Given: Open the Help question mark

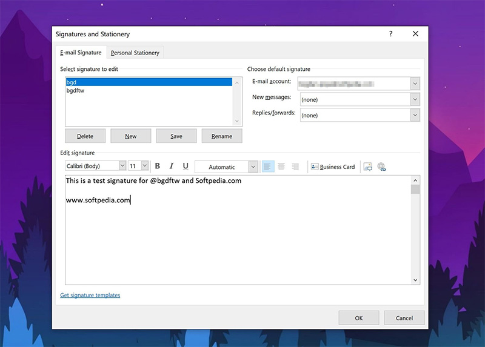Looking at the screenshot, I should [x=390, y=35].
